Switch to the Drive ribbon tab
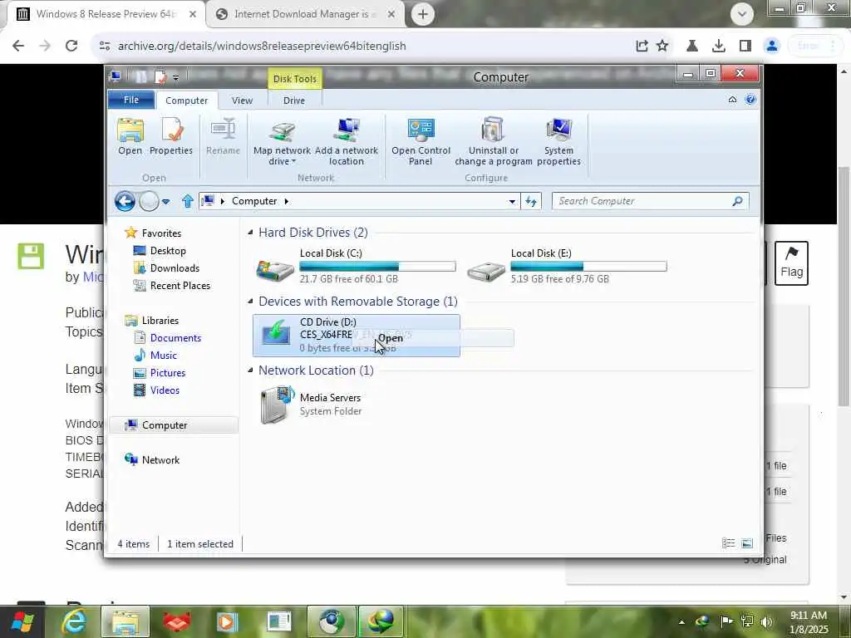Screen dimensions: 851x638 294,101
